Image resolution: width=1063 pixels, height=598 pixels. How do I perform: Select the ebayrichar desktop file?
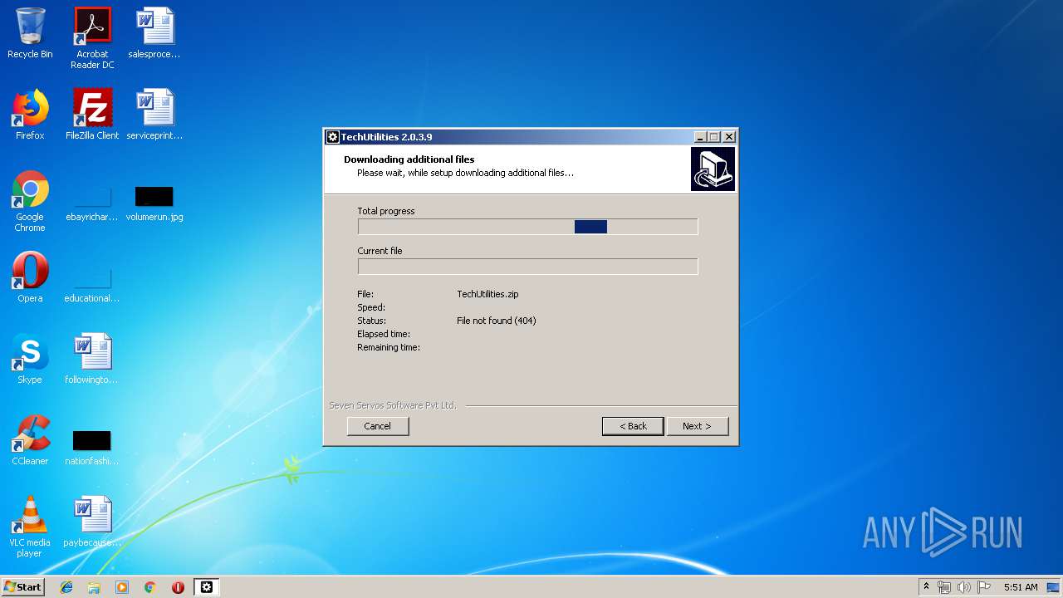click(92, 201)
